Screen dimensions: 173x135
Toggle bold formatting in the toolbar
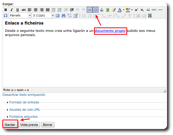point(5,10)
